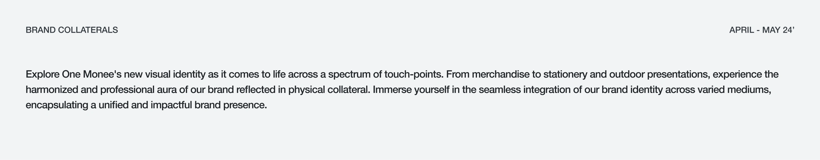Click the phrase "physical collateral"

click(x=329, y=90)
